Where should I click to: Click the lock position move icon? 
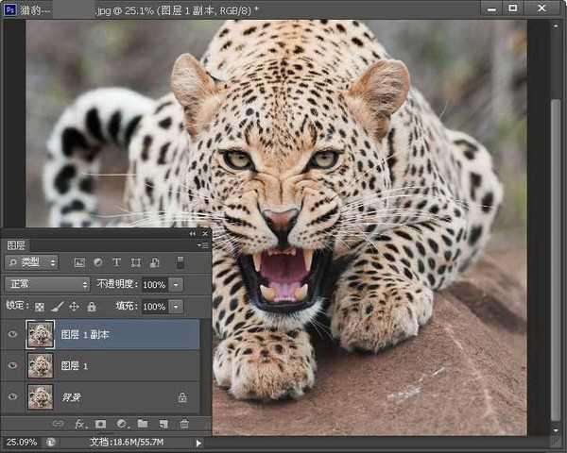[x=74, y=307]
